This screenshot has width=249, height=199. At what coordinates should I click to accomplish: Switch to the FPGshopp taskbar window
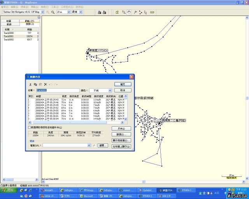[x=88, y=190]
